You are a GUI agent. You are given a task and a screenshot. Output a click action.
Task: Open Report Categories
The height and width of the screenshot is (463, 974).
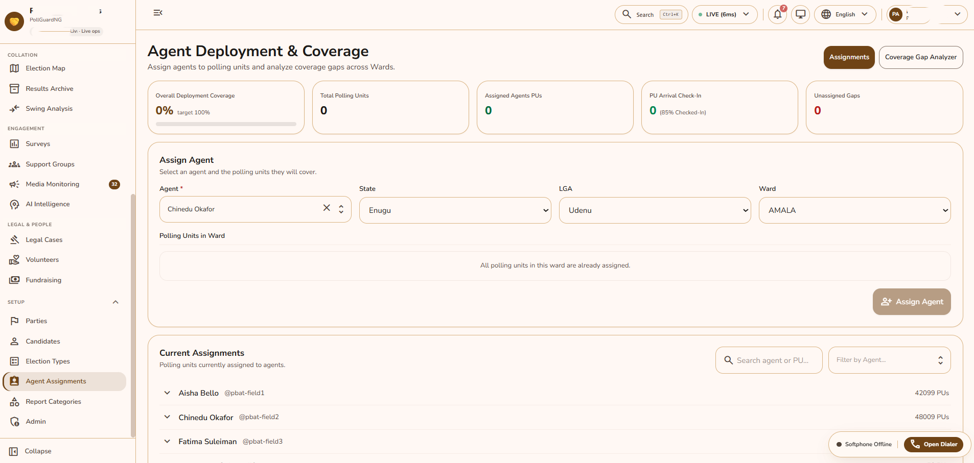[64, 402]
